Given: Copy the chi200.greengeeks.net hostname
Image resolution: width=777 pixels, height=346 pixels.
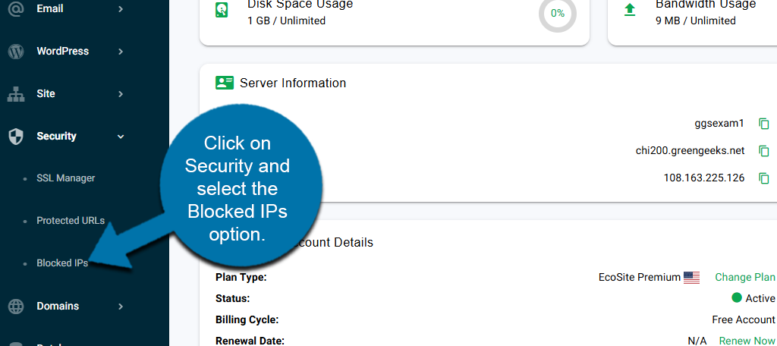Looking at the screenshot, I should coord(764,151).
